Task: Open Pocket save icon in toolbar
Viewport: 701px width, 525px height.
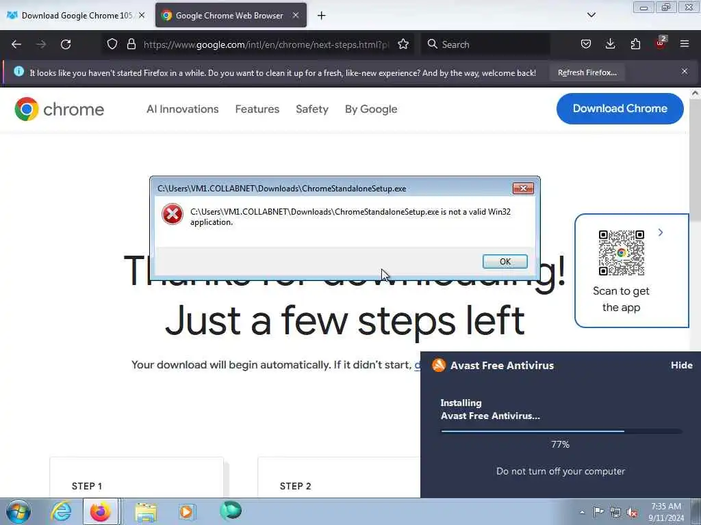Action: click(x=586, y=44)
